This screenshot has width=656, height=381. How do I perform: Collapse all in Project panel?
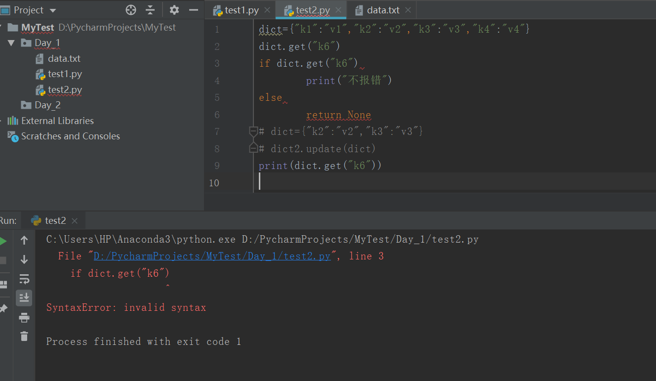pos(150,10)
